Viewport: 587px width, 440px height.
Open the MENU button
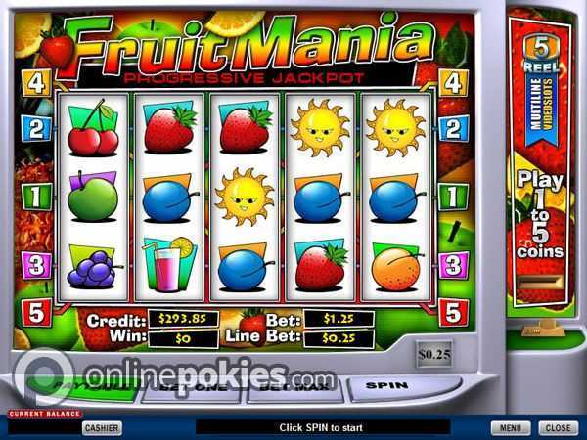coord(511,427)
